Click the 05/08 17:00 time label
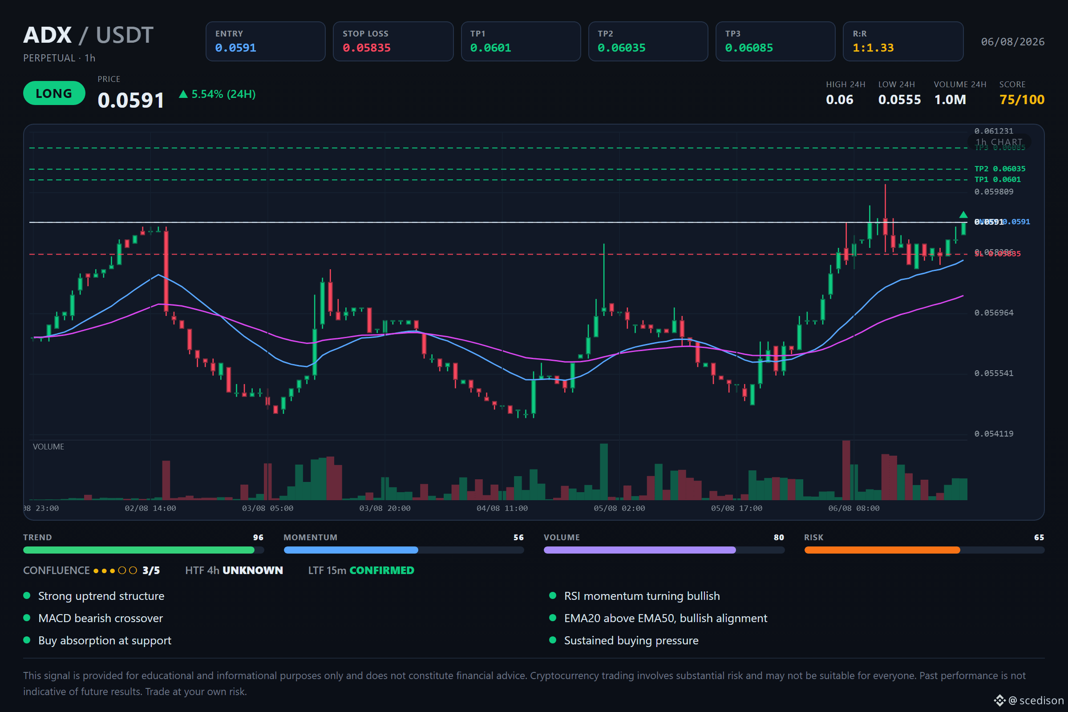The image size is (1068, 712). pyautogui.click(x=736, y=508)
